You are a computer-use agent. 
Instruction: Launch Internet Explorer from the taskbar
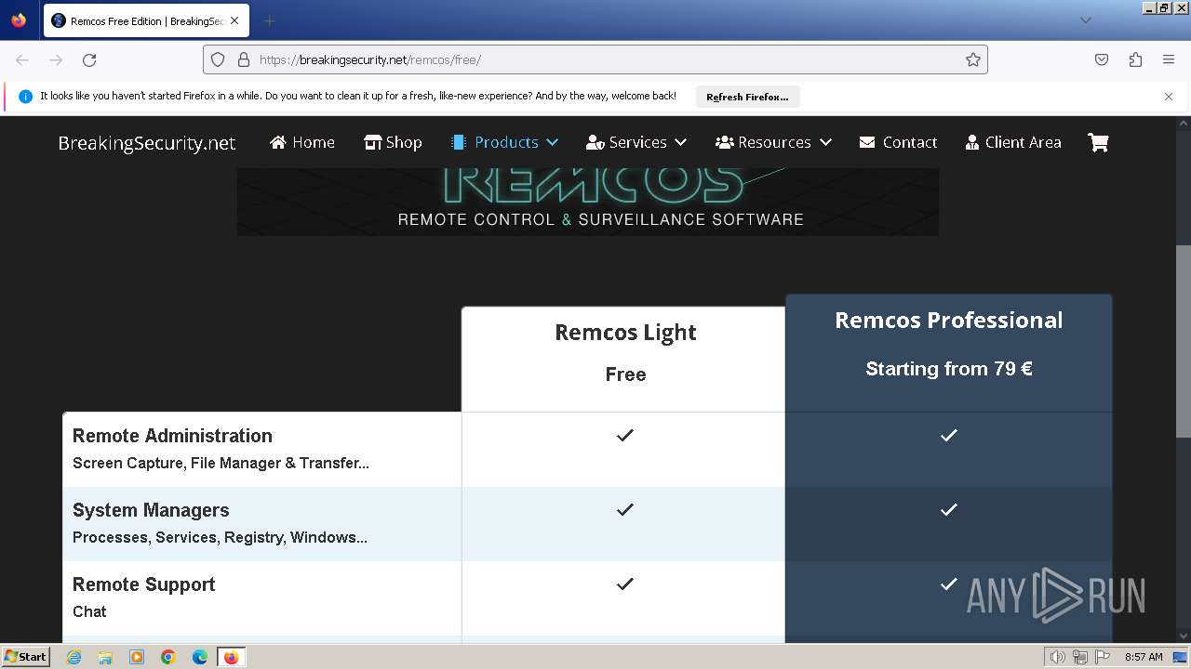coord(74,657)
